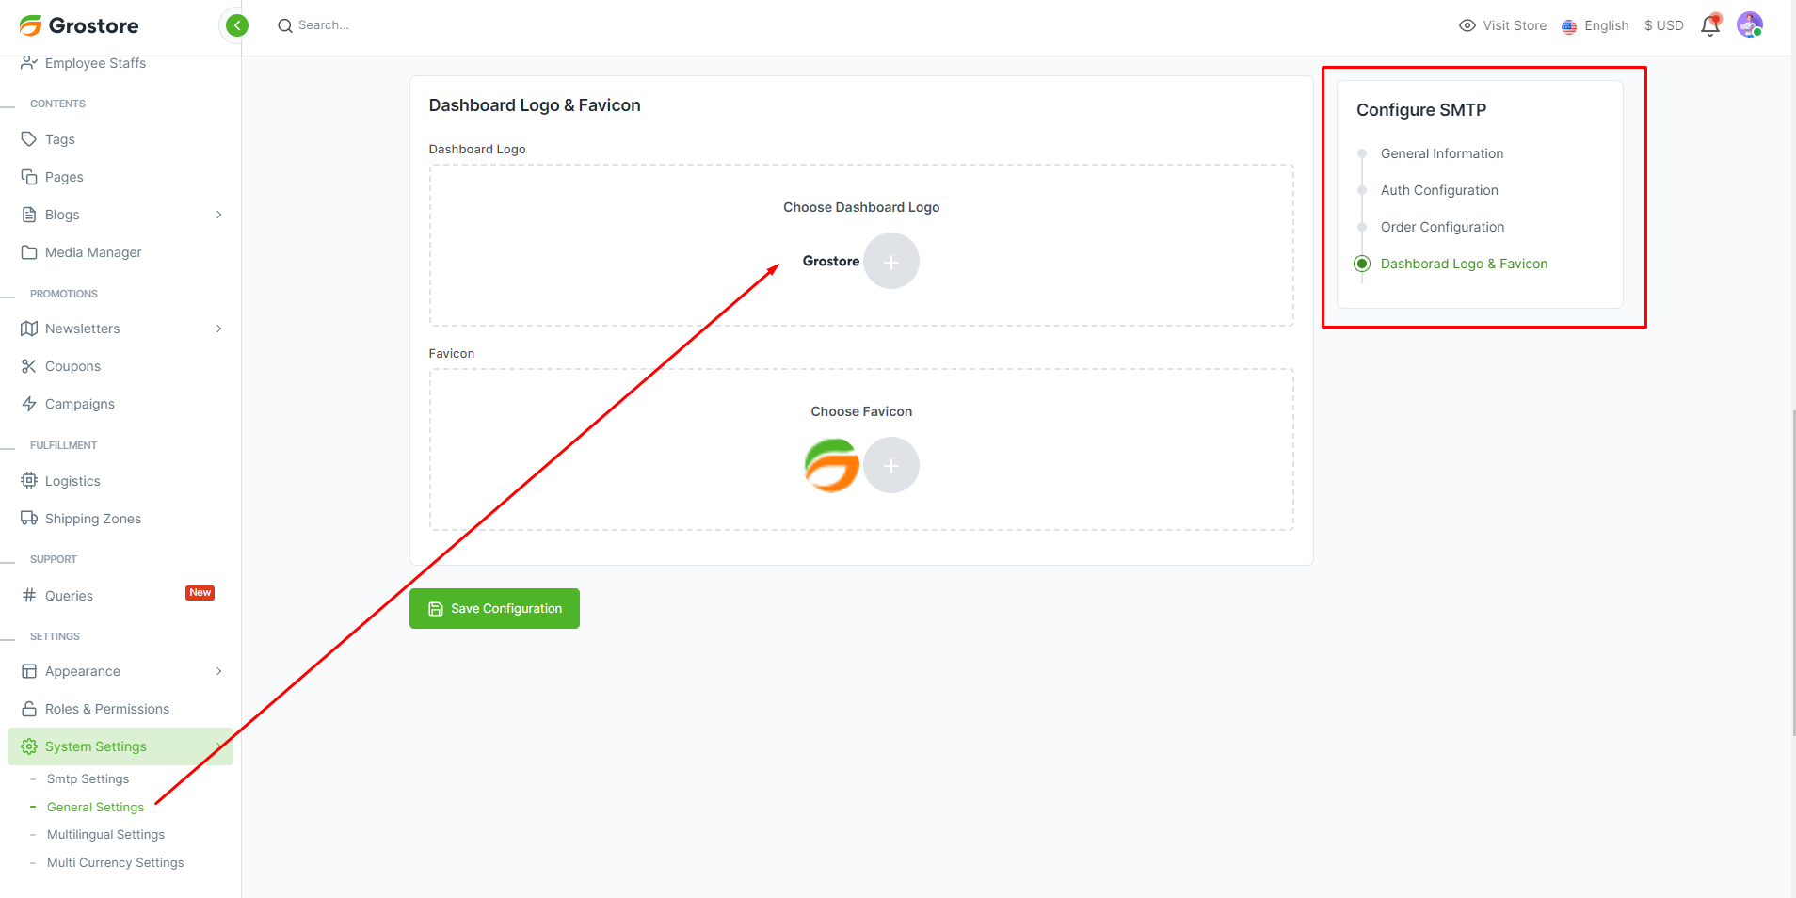Add dashboard logo with plus button
The image size is (1796, 898).
click(890, 261)
